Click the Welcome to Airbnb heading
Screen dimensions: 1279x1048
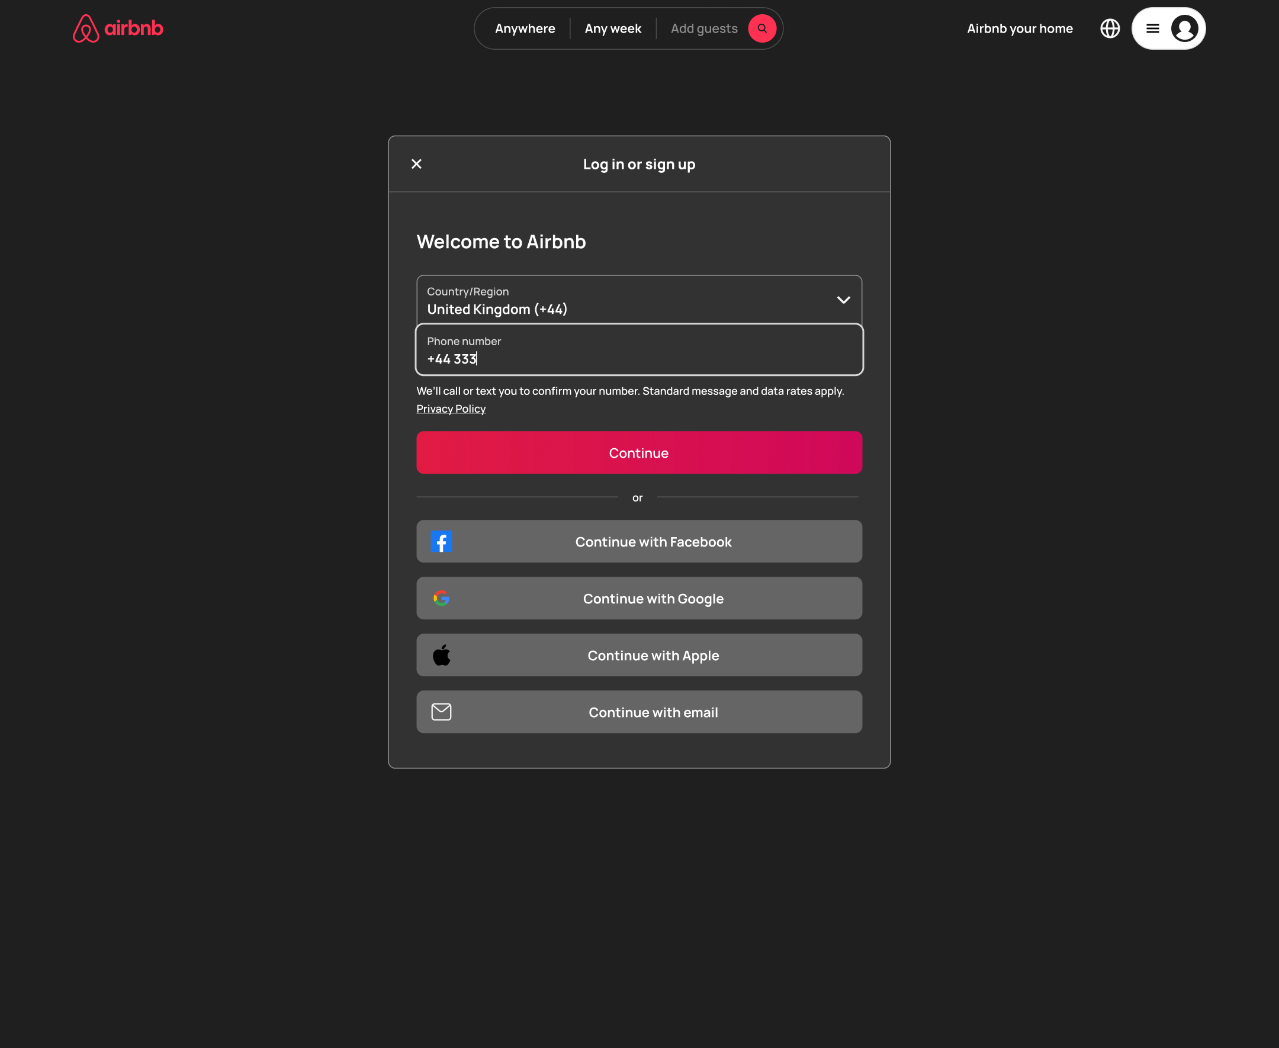point(501,242)
